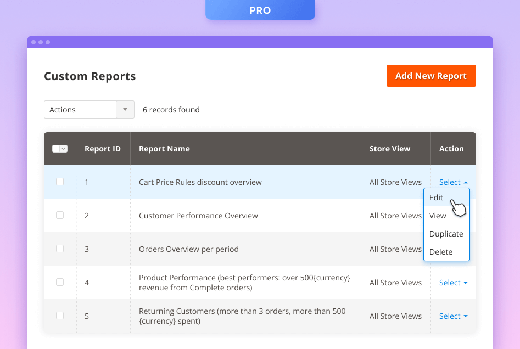
Task: Mark the Product Performance row checkbox
Action: (60, 282)
